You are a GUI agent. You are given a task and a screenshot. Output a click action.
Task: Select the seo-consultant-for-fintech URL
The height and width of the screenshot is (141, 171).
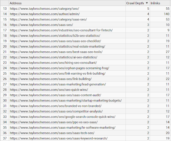pos(61,30)
